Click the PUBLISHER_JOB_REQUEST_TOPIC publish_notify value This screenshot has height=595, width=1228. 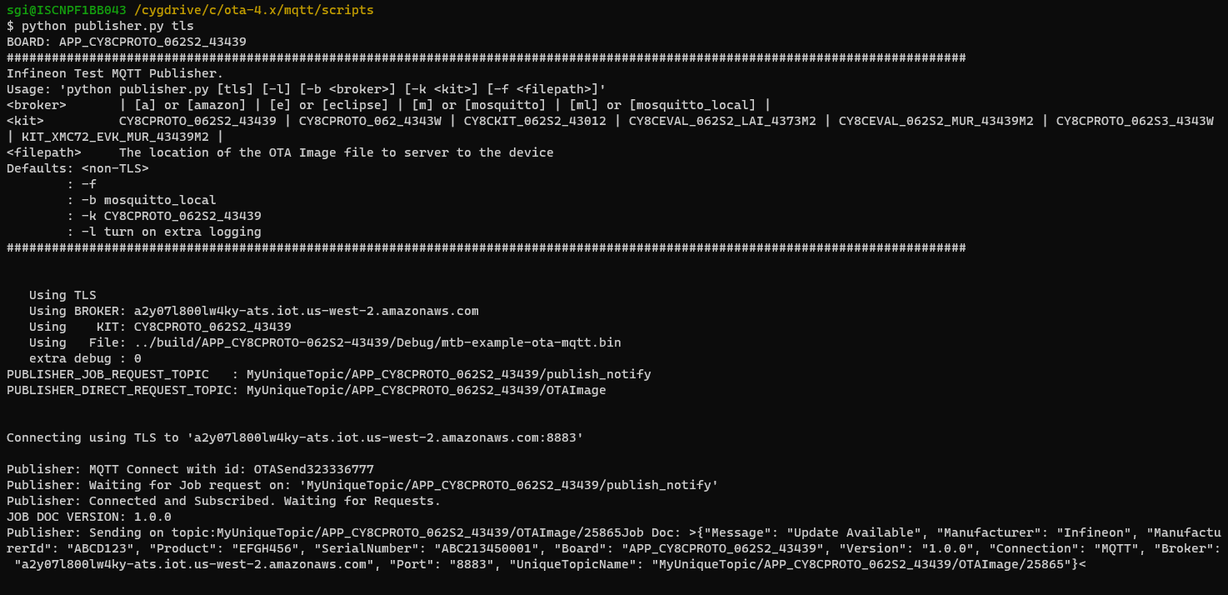[448, 374]
